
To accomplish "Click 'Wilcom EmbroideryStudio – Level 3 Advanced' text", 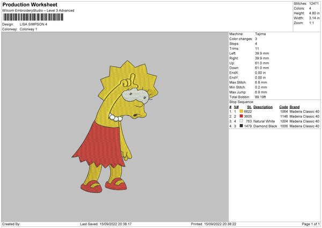I will [38, 11].
